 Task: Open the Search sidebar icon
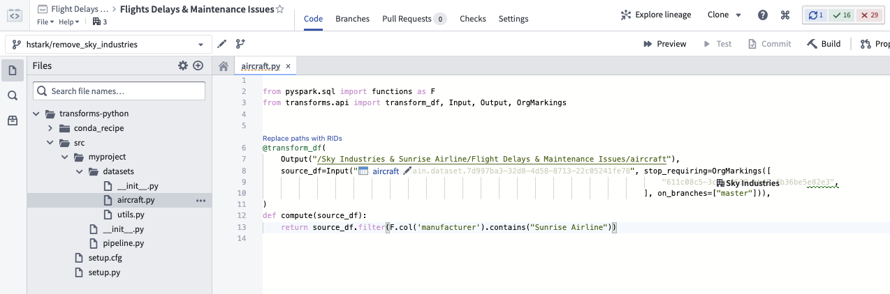[x=12, y=95]
